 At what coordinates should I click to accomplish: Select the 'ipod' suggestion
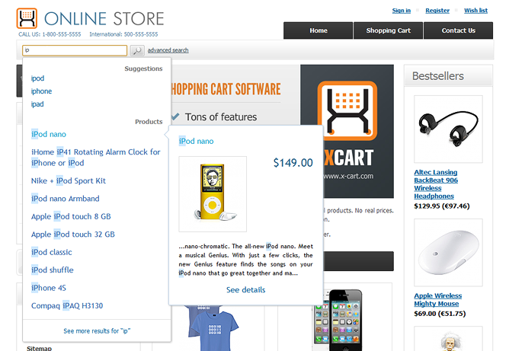pos(37,78)
